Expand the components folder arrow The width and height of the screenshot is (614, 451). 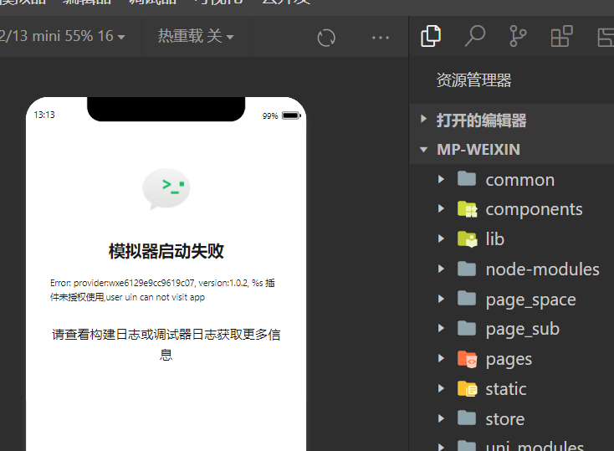[442, 209]
